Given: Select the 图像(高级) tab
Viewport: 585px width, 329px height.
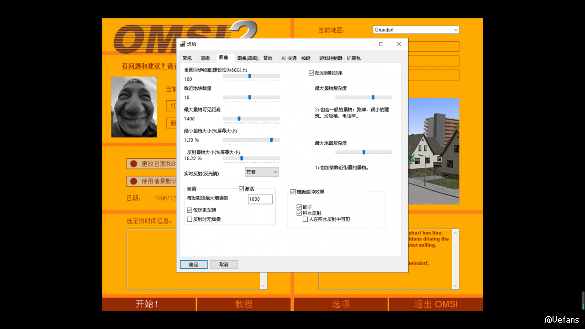Looking at the screenshot, I should click(x=248, y=58).
